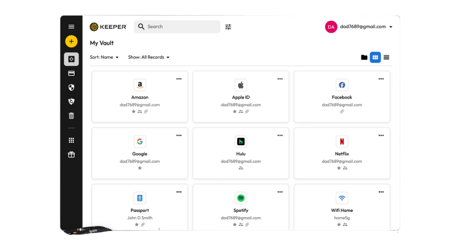471x246 pixels.
Task: Click the shared people icon on the Hulu card
Action: pos(241,168)
